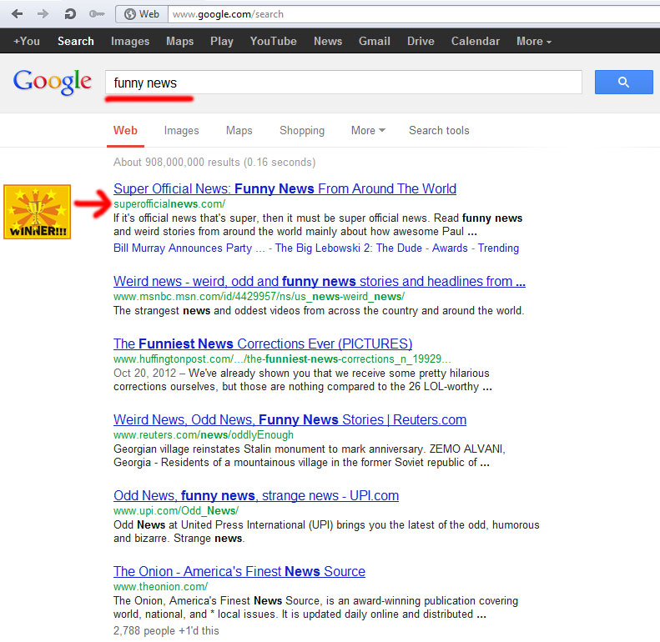Click the www.theonion.com green URL
Viewport: 660px width, 642px height.
click(160, 586)
